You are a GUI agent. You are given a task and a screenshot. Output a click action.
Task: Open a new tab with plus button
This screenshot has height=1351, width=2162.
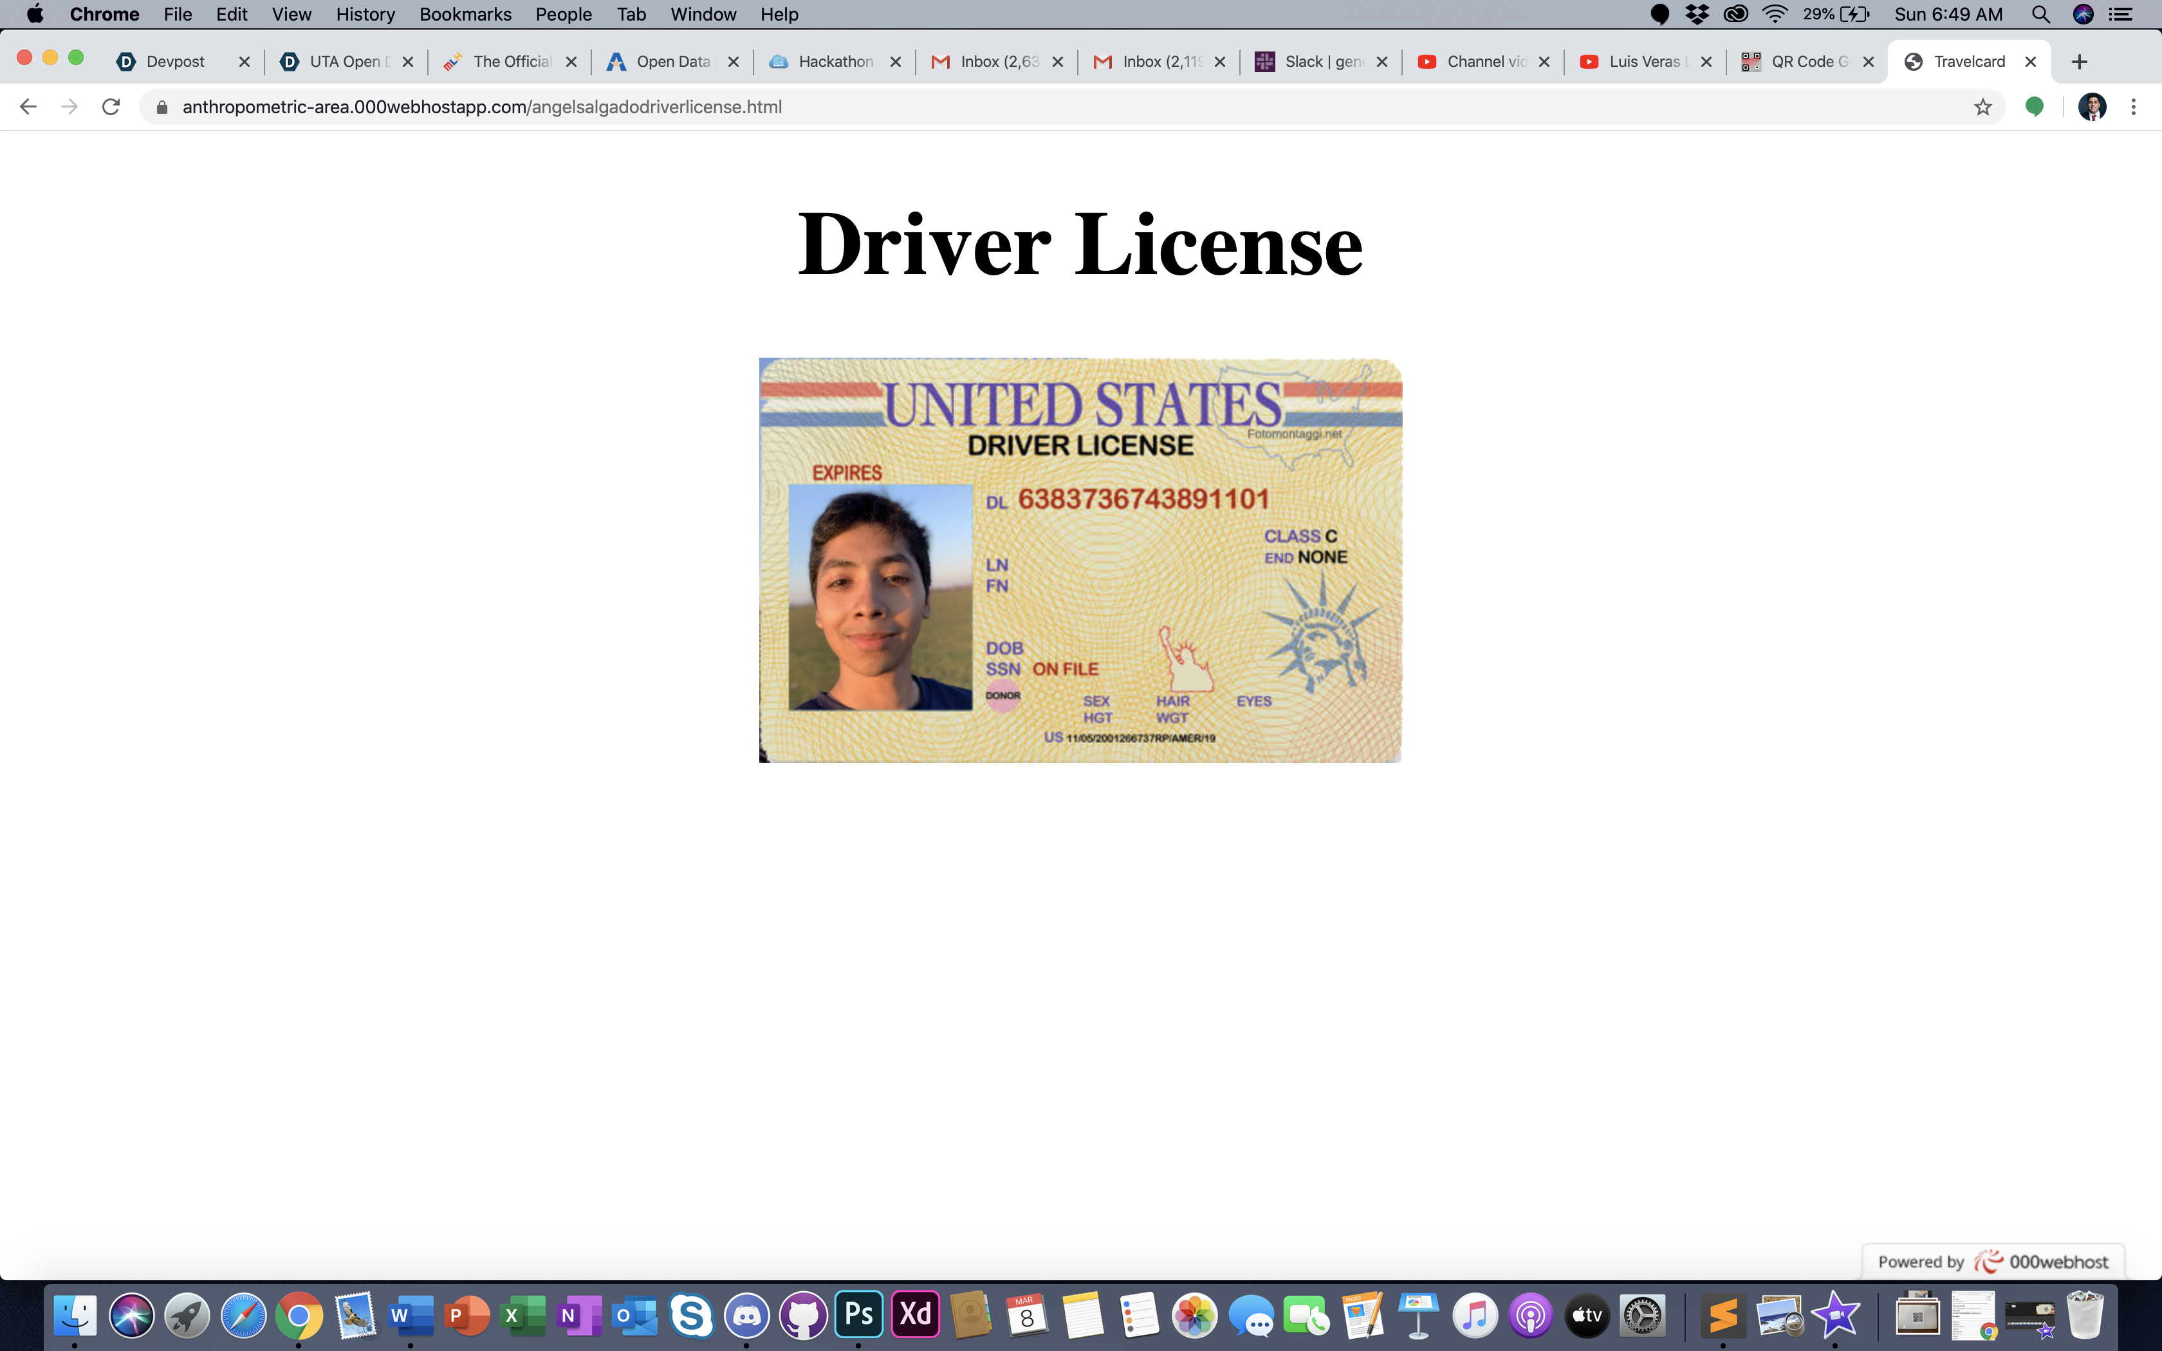tap(2079, 62)
